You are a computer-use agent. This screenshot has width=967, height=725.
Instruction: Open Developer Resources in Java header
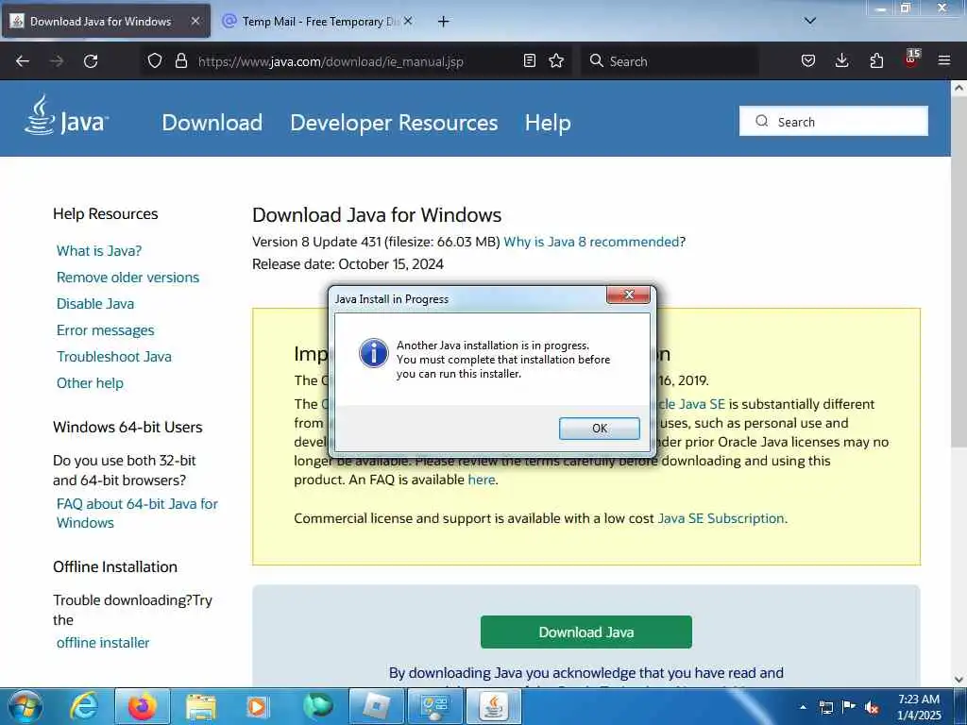pyautogui.click(x=394, y=122)
